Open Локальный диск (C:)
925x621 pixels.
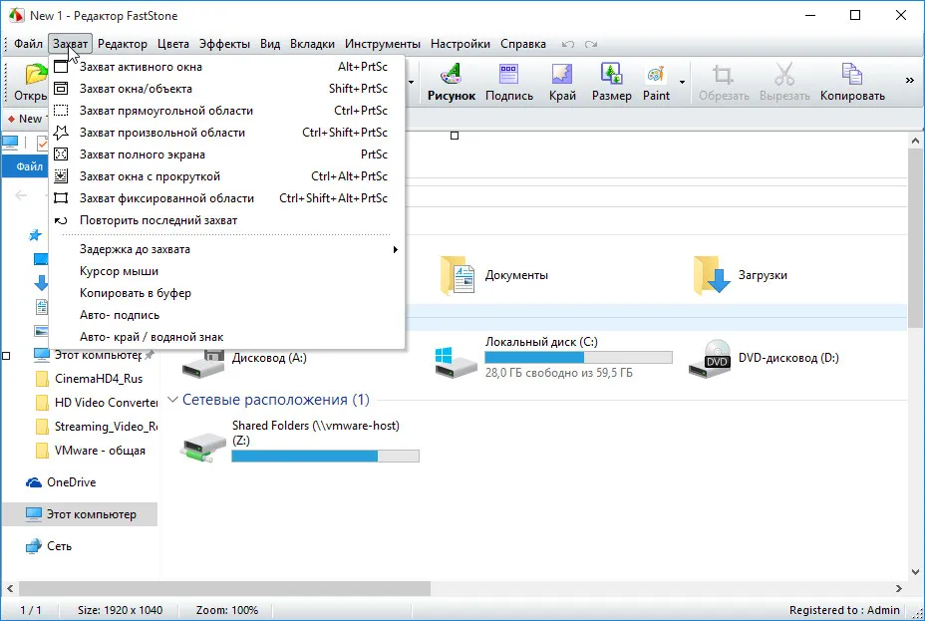pos(553,357)
